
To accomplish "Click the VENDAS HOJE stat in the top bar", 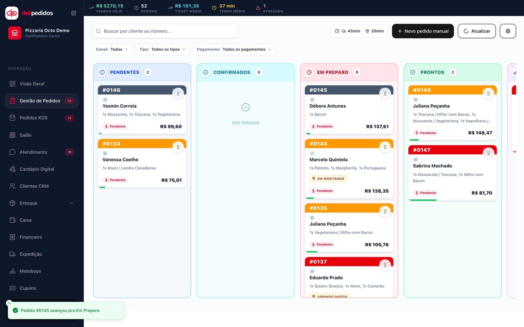I will [x=106, y=8].
